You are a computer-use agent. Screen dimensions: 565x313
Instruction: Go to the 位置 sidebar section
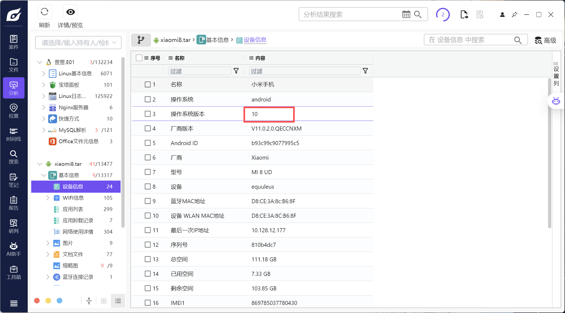coord(14,111)
